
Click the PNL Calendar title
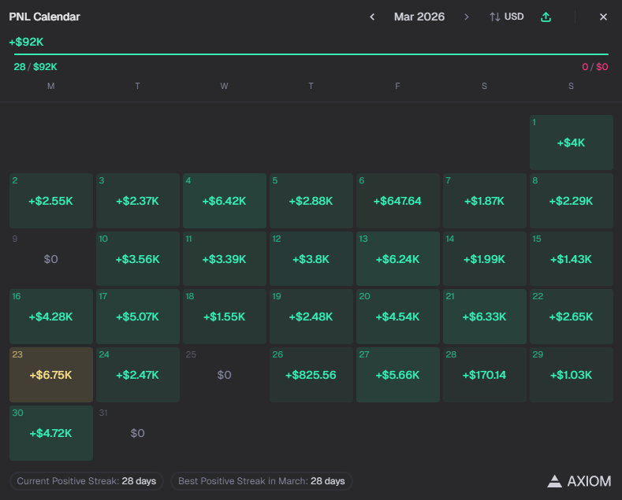[x=44, y=17]
